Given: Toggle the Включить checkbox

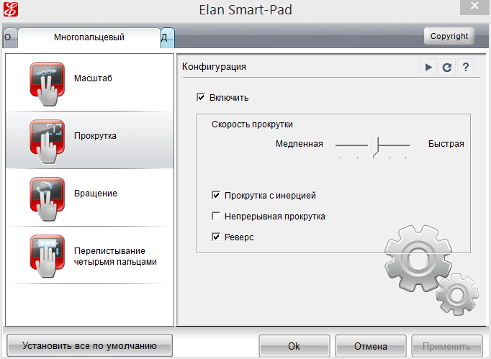Looking at the screenshot, I should tap(201, 97).
